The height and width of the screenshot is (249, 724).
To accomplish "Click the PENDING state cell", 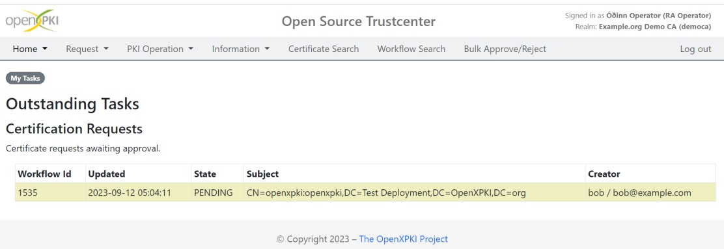I will point(214,192).
